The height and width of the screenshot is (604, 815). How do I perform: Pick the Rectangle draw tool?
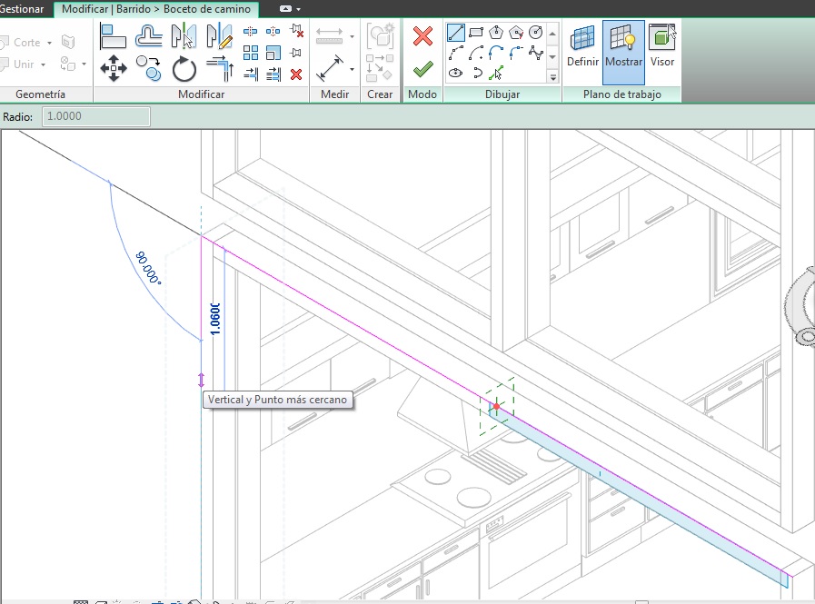point(476,33)
